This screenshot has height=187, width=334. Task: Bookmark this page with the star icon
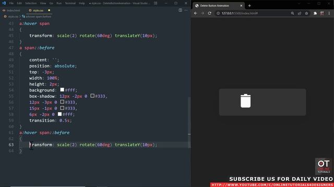click(306, 13)
